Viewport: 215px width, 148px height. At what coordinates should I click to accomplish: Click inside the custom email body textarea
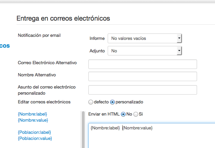coord(152,135)
